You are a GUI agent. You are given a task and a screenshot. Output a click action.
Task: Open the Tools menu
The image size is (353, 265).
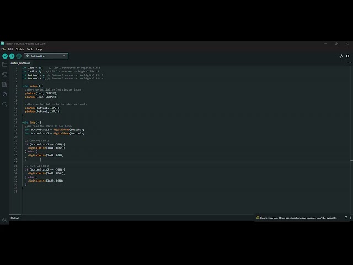[x=30, y=49]
